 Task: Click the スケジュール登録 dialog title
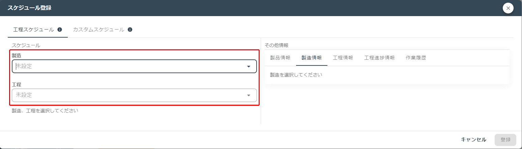[29, 8]
